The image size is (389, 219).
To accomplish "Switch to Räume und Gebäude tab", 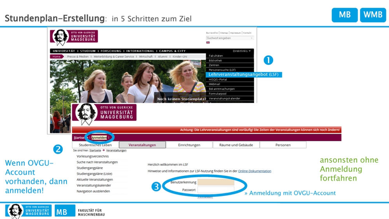I will 236,145.
